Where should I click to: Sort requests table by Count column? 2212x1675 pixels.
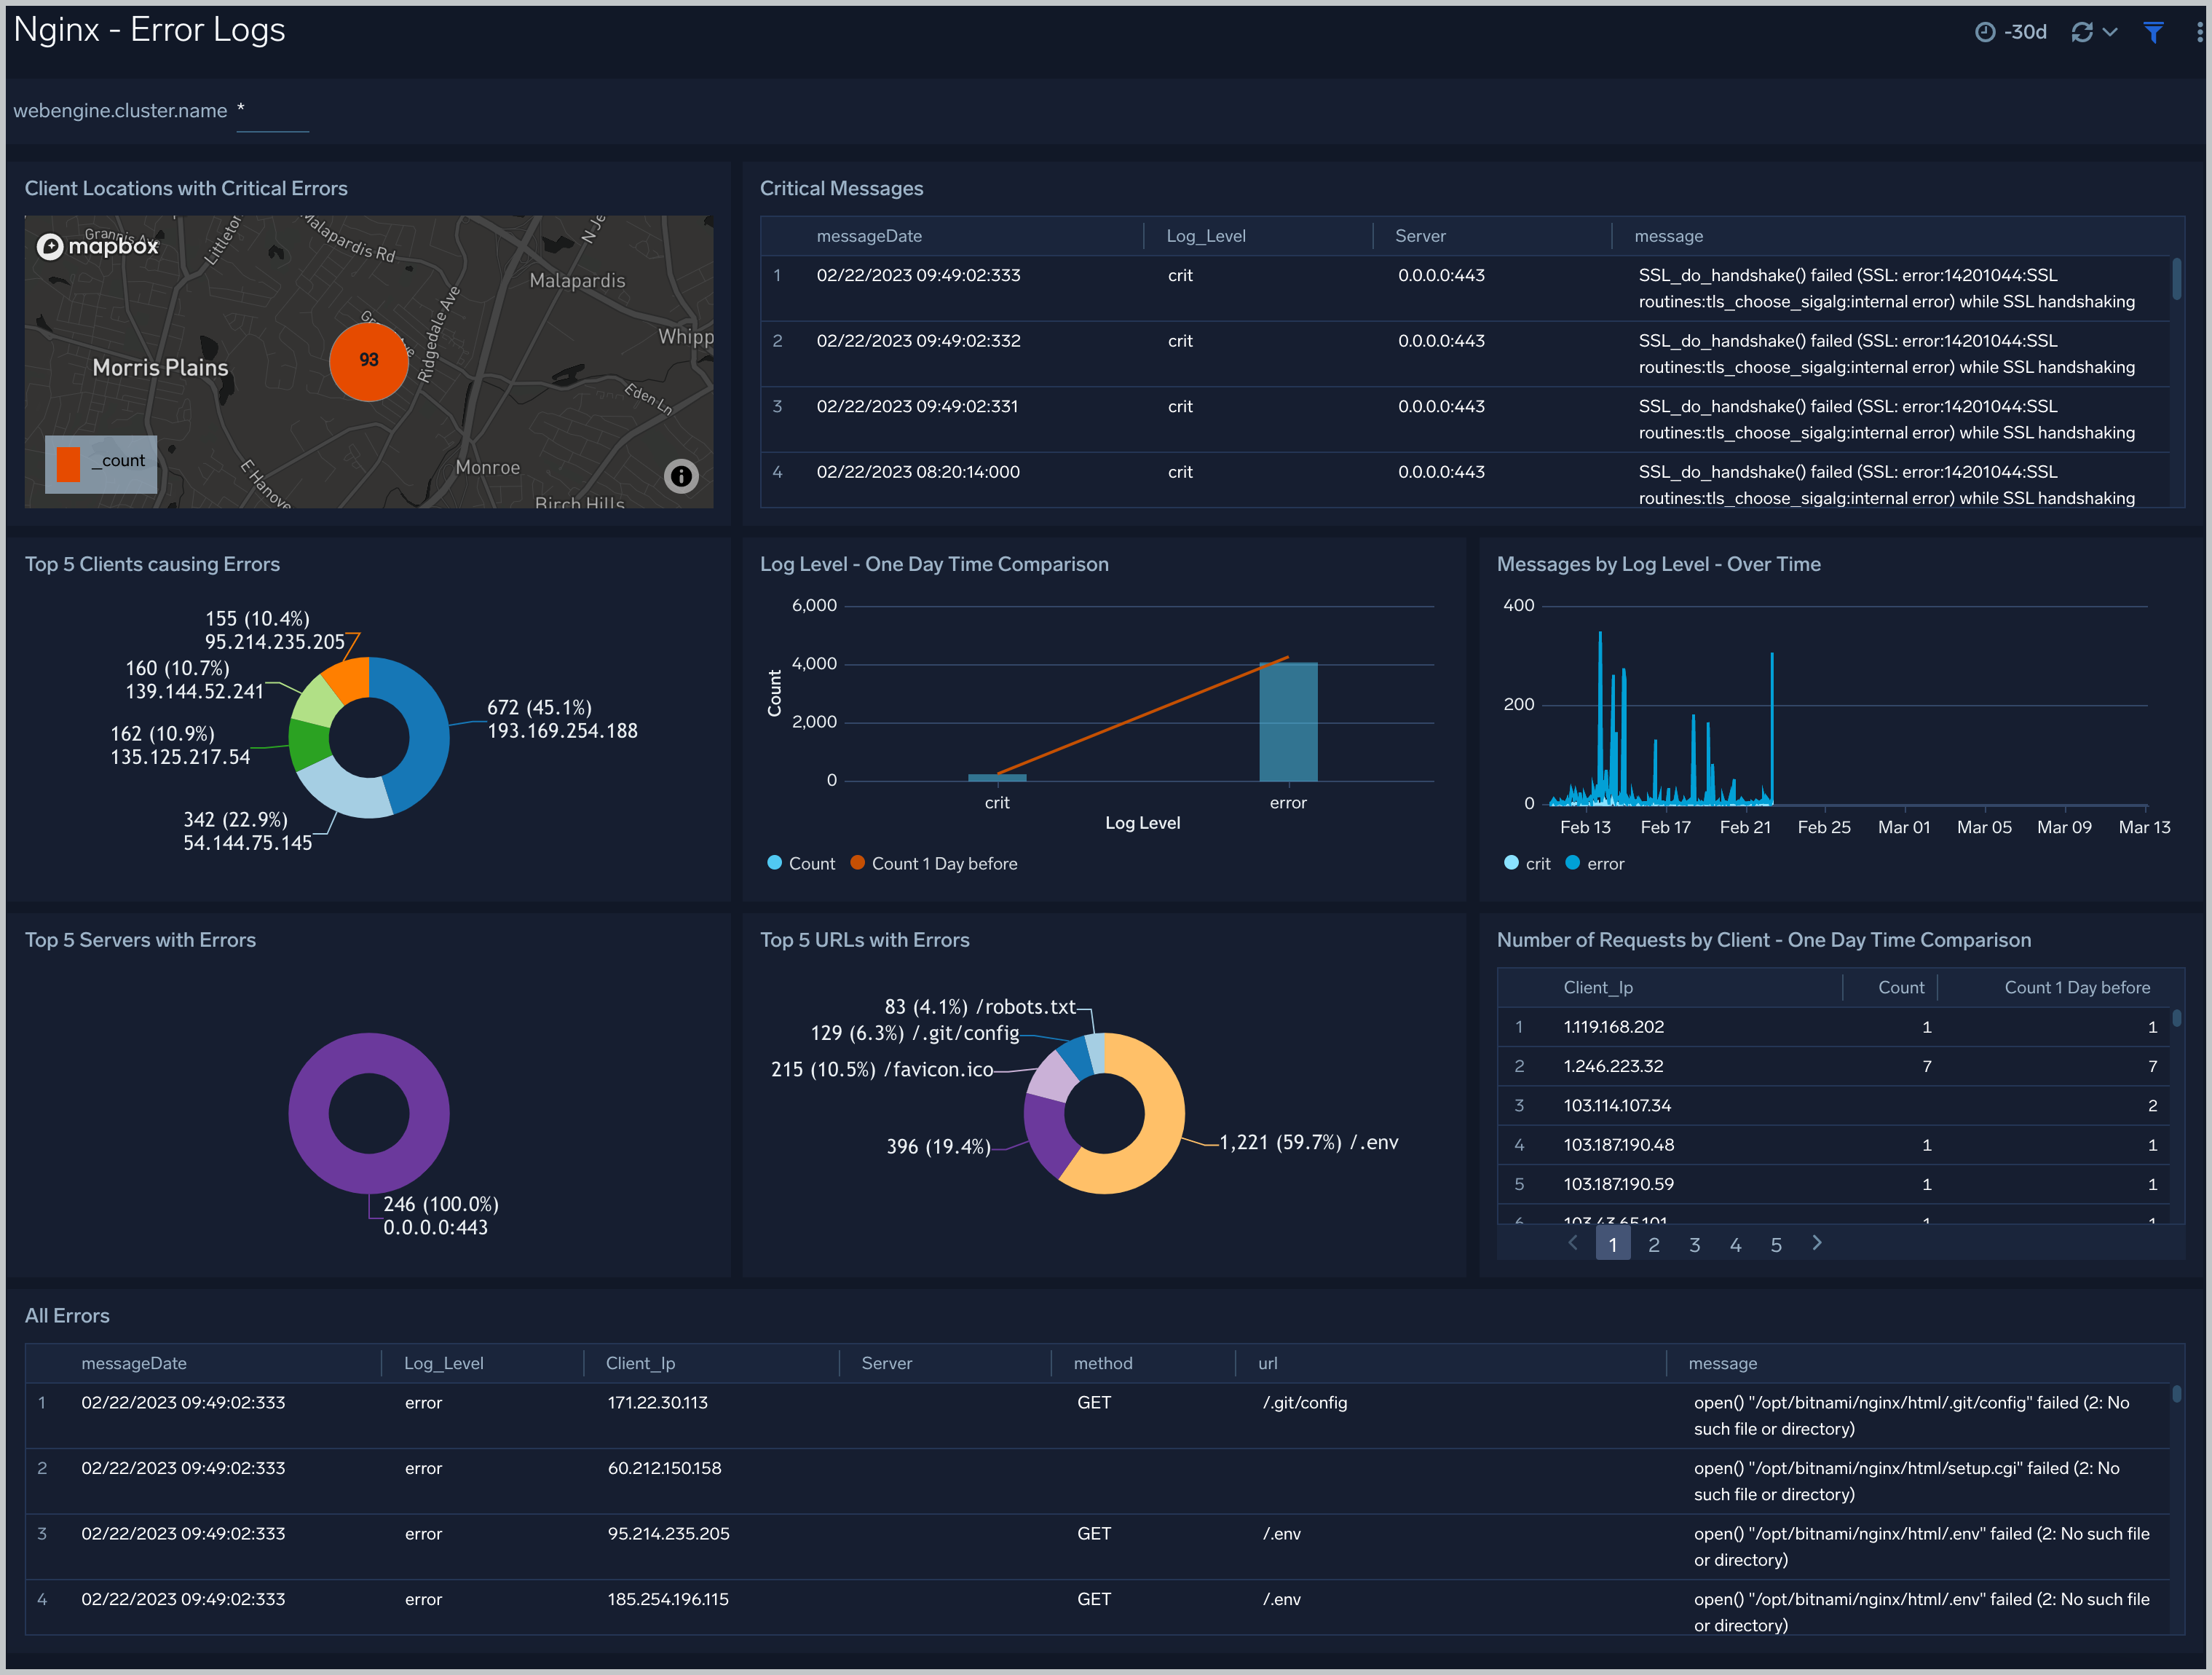tap(1900, 987)
